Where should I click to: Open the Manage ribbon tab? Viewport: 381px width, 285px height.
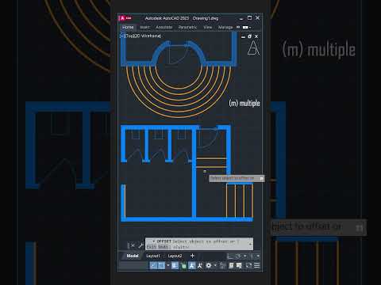point(225,27)
